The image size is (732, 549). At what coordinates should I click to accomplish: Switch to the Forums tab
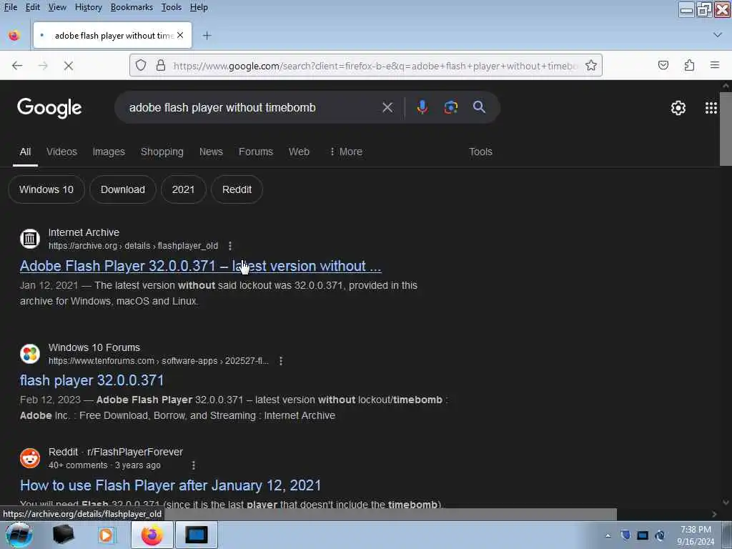256,152
